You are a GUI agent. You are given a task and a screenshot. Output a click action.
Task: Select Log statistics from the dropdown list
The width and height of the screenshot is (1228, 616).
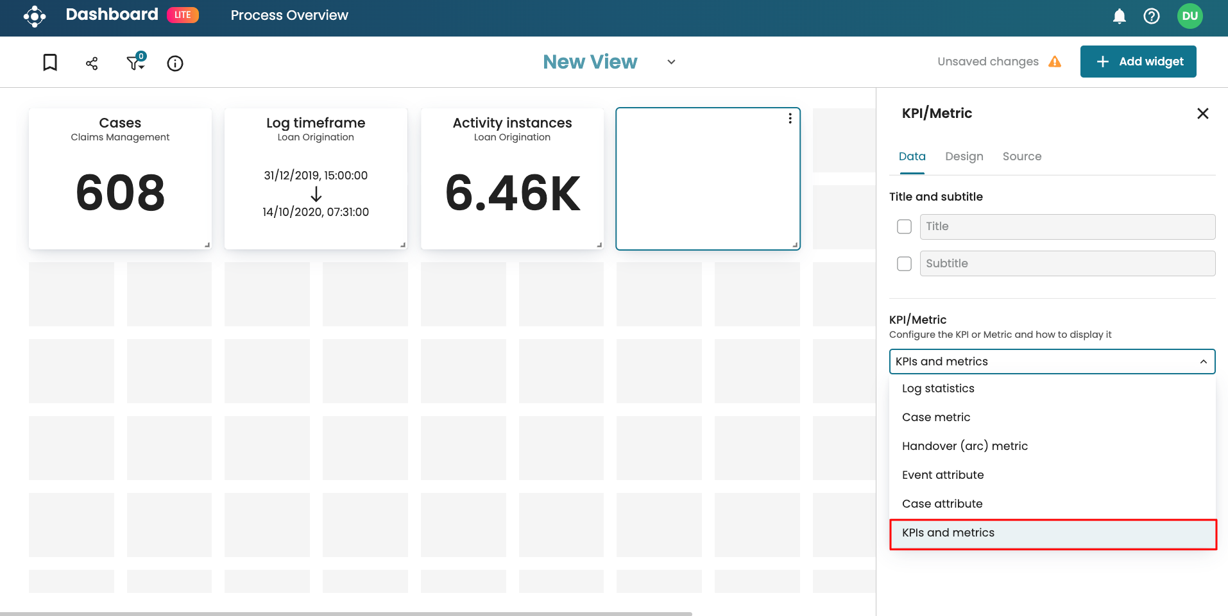(938, 388)
